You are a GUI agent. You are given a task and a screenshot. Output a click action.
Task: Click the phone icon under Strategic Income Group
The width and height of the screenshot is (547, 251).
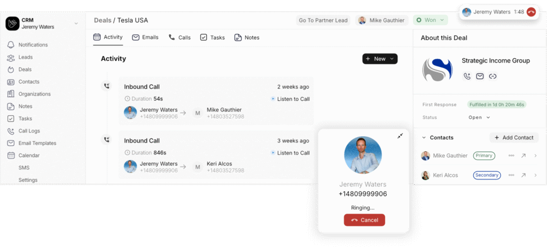pos(467,76)
